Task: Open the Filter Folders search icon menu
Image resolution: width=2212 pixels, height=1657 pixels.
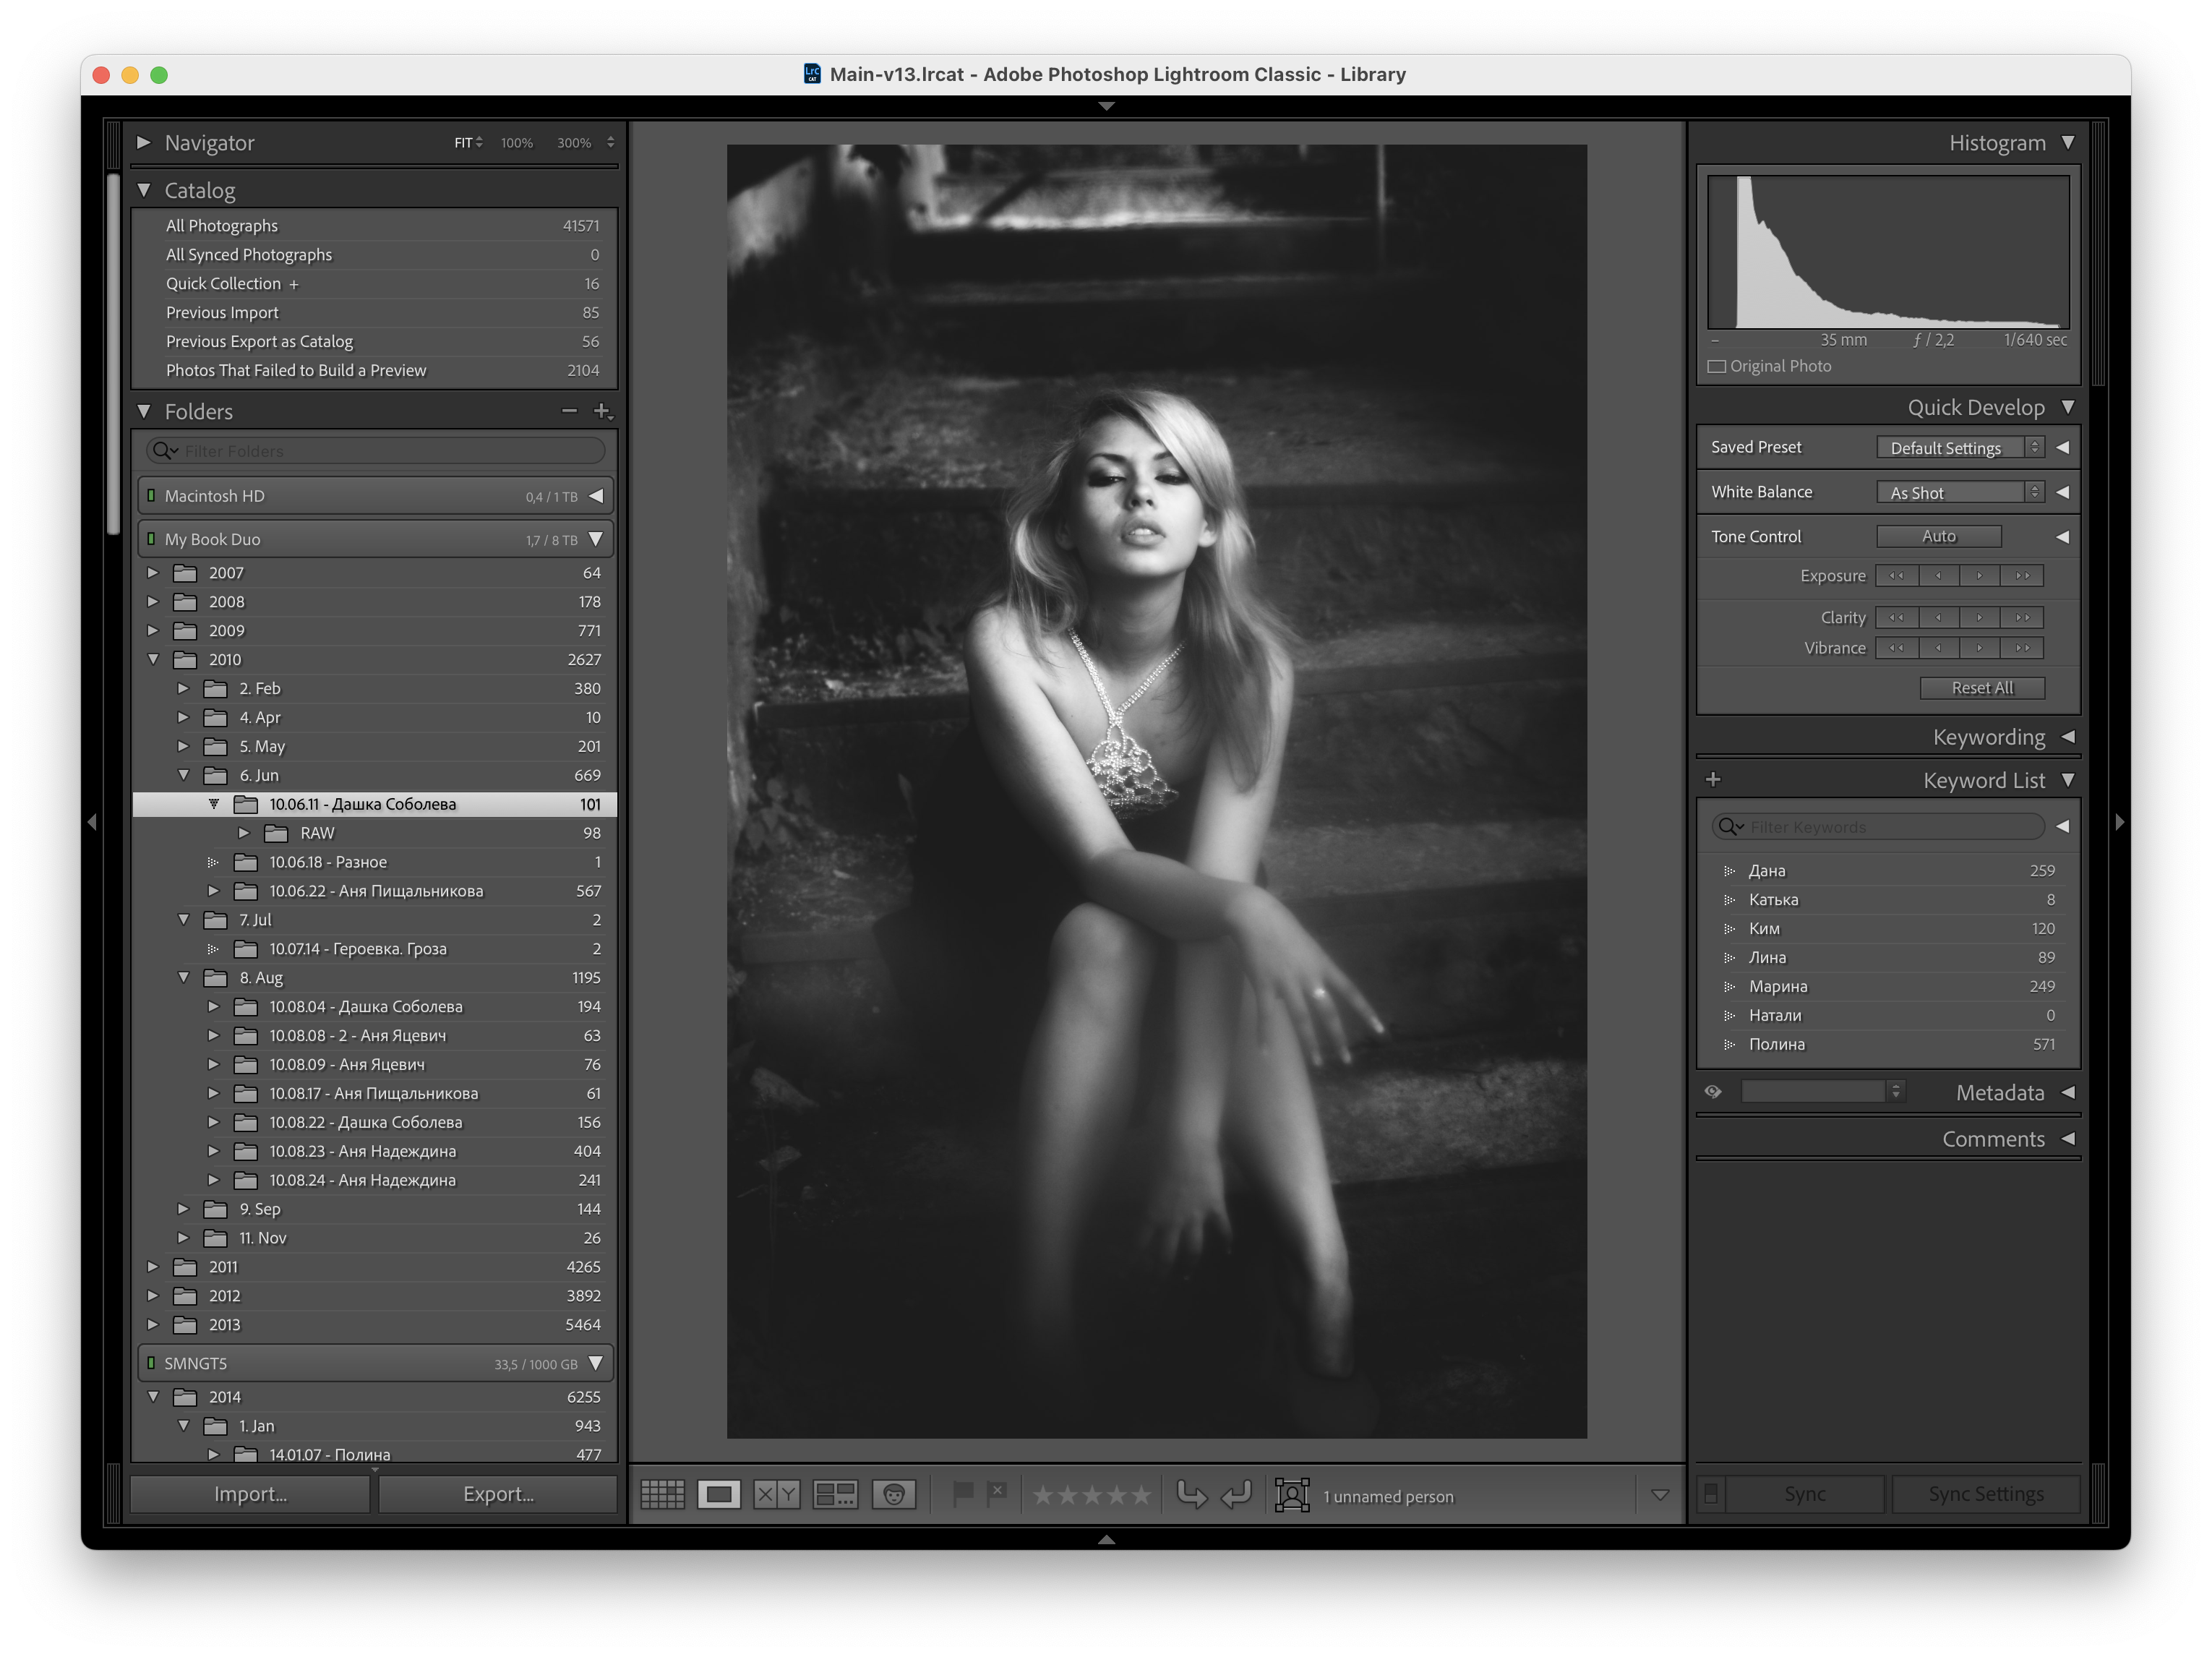Action: pos(165,451)
